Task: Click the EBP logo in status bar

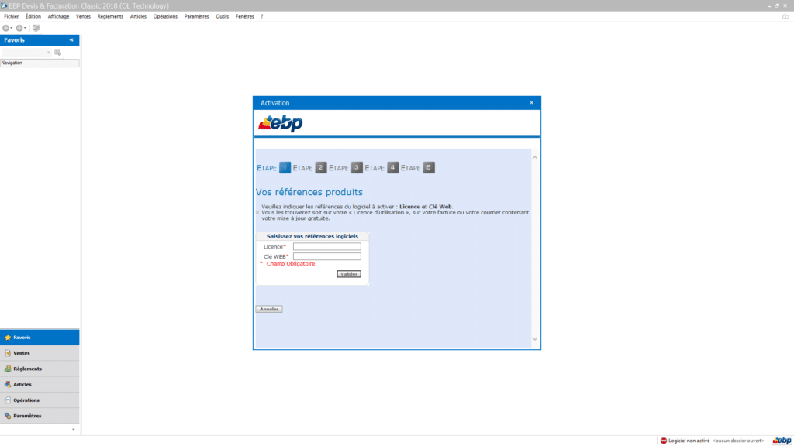Action: [782, 441]
